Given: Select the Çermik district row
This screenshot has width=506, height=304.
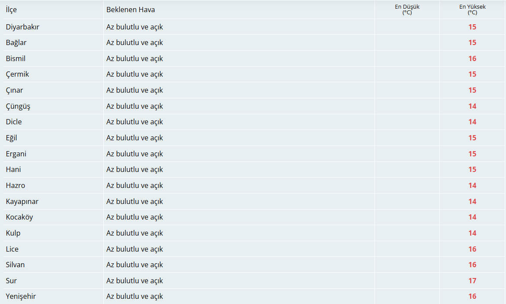Looking at the screenshot, I should click(x=253, y=74).
